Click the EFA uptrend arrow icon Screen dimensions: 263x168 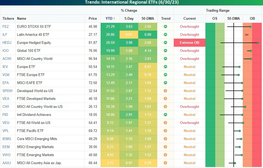pos(165,83)
